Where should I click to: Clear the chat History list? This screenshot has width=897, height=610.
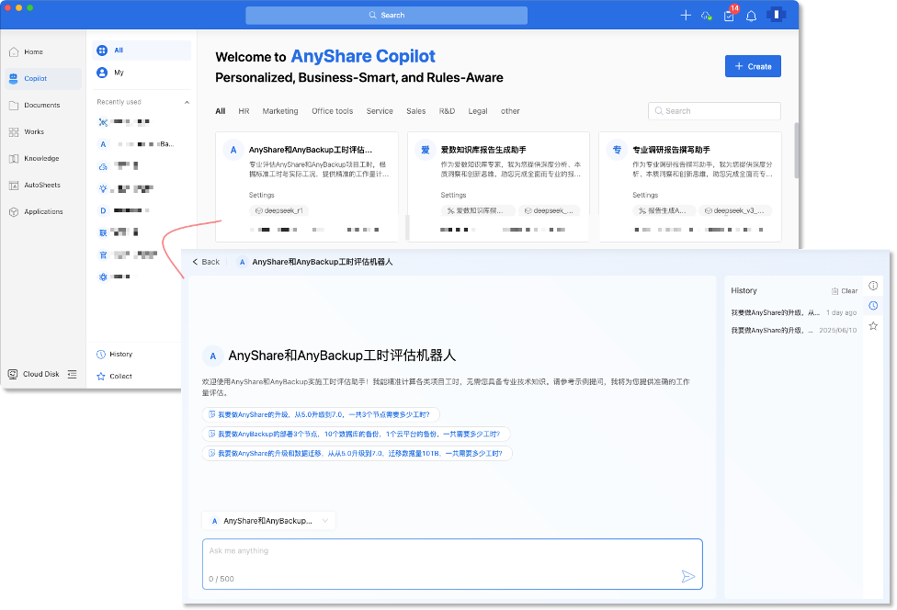(844, 291)
